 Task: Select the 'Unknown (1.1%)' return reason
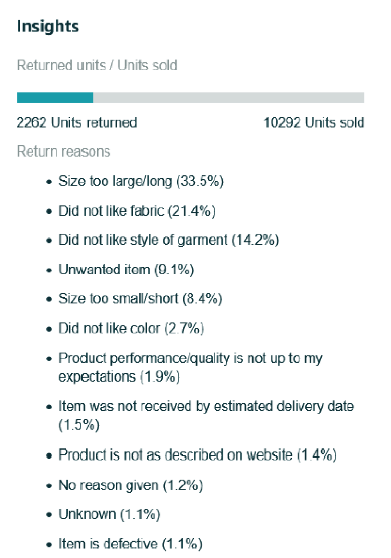(109, 514)
